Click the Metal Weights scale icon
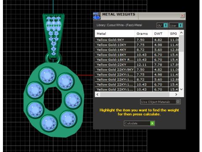 coord(97,16)
